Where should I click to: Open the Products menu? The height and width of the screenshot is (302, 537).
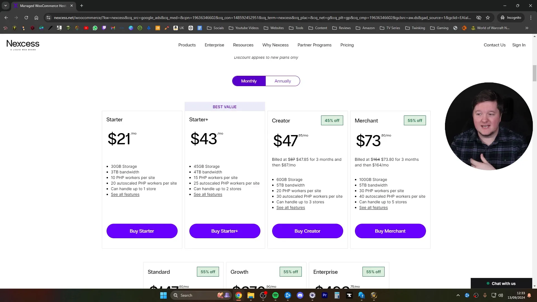coord(187,45)
